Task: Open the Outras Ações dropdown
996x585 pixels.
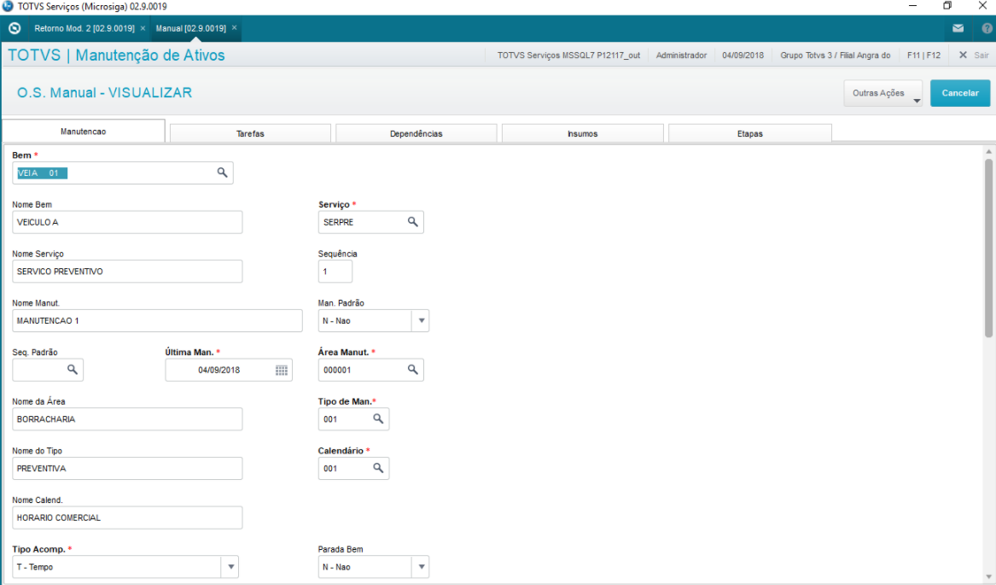Action: click(883, 93)
